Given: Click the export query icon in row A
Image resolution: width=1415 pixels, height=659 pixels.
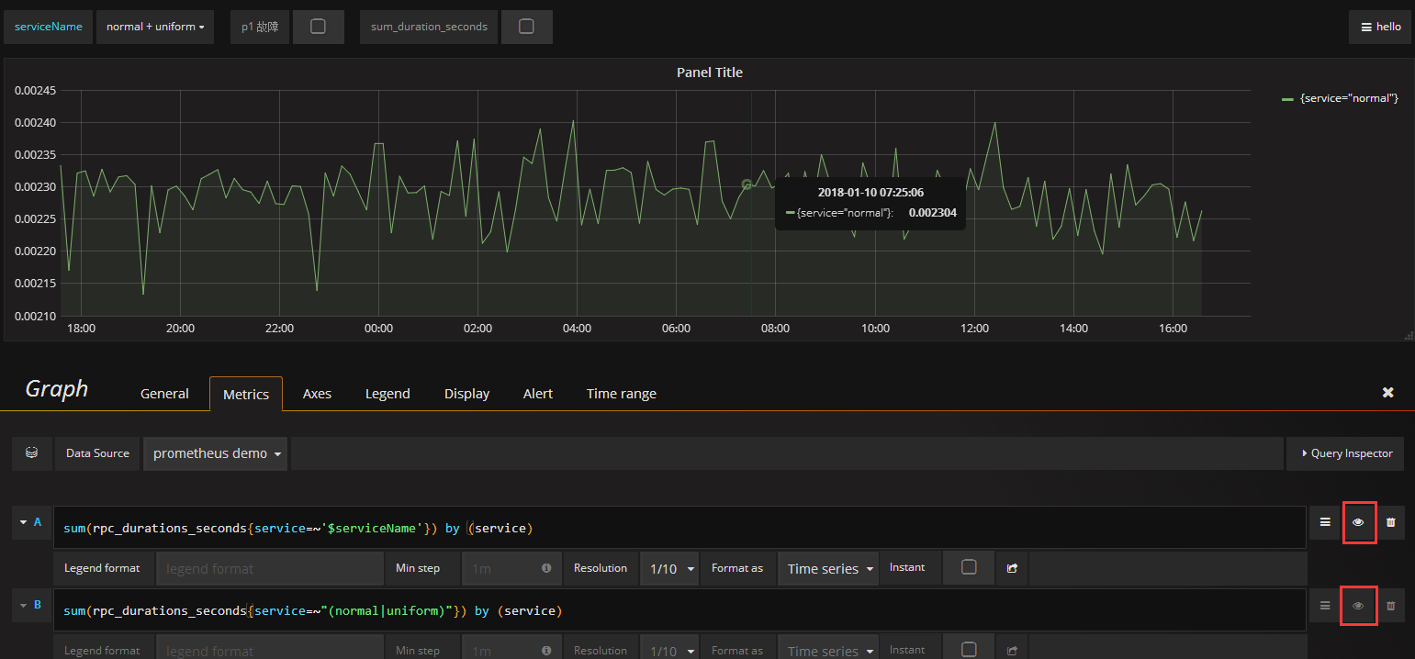Looking at the screenshot, I should [x=1012, y=569].
